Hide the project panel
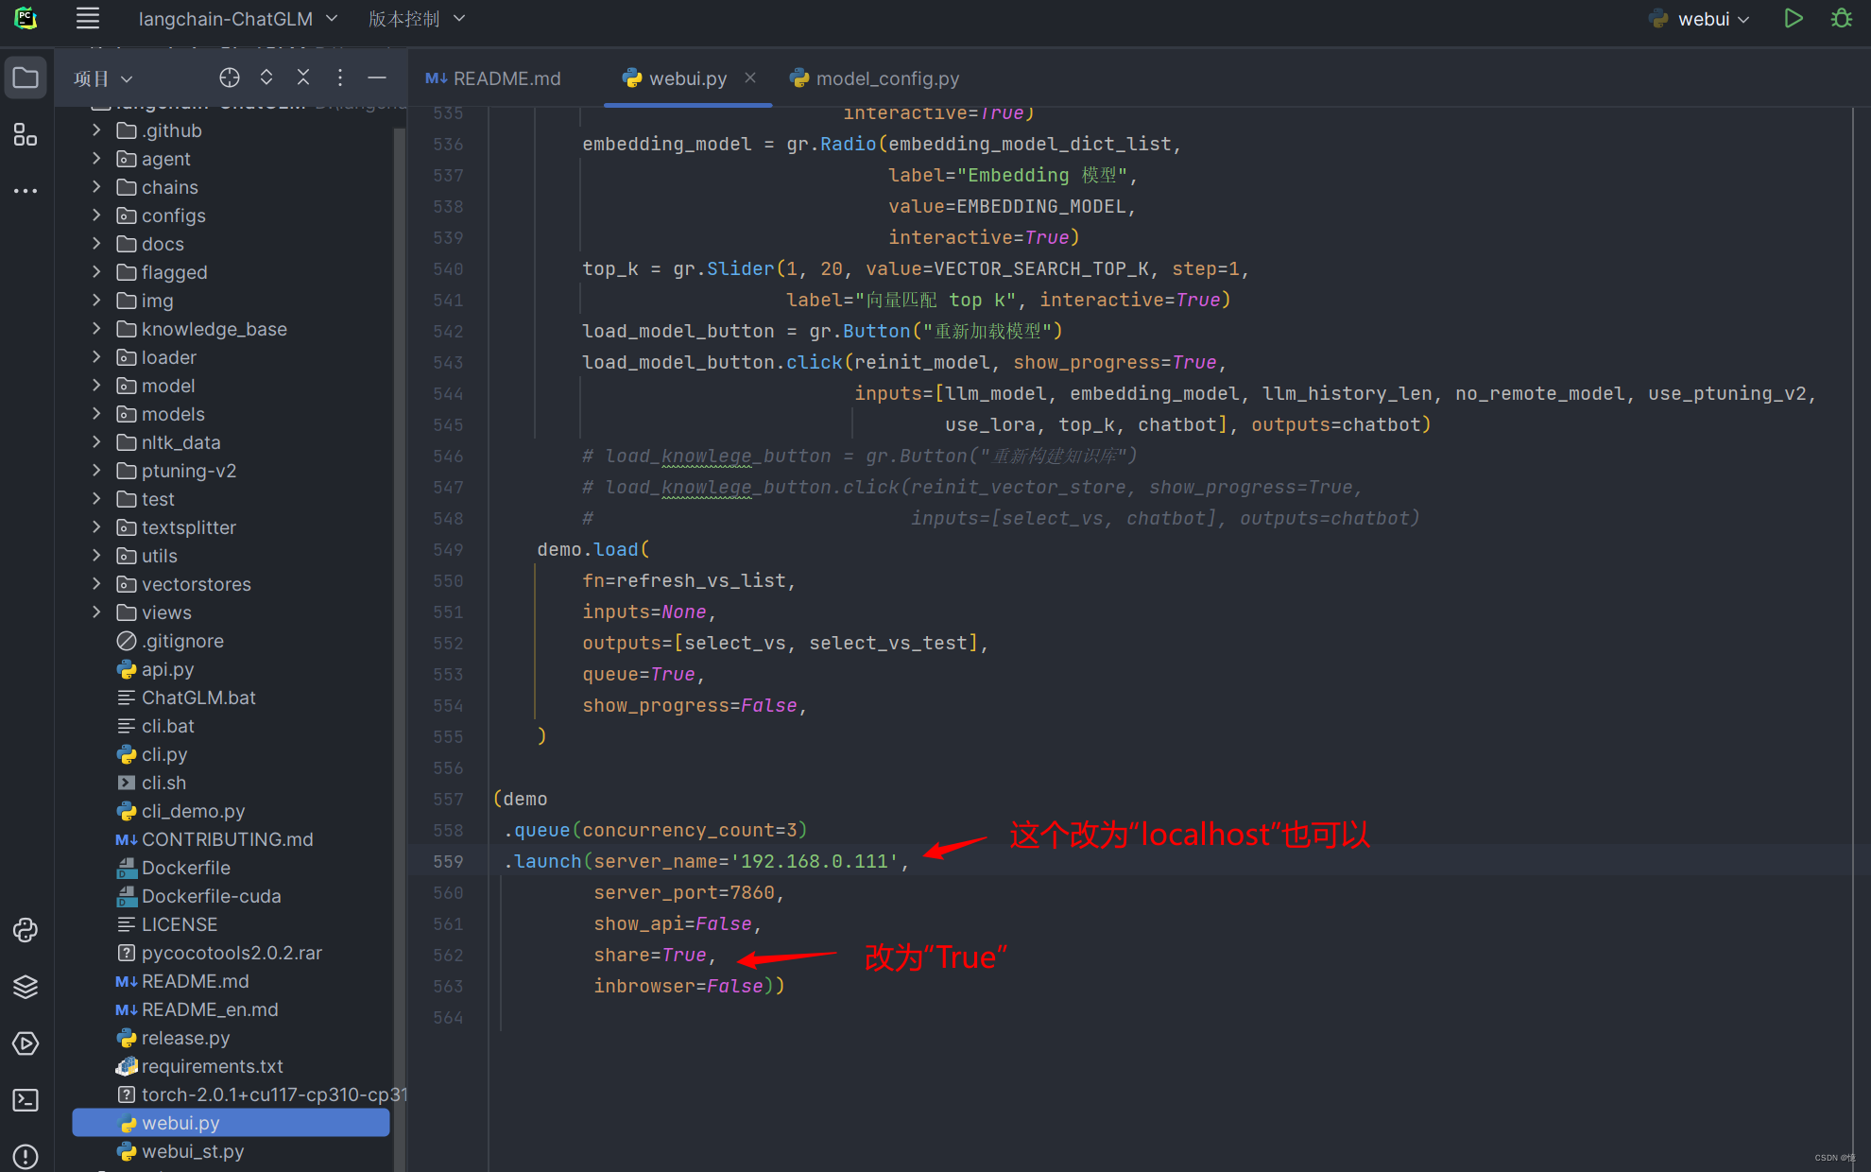The width and height of the screenshot is (1871, 1172). (377, 78)
